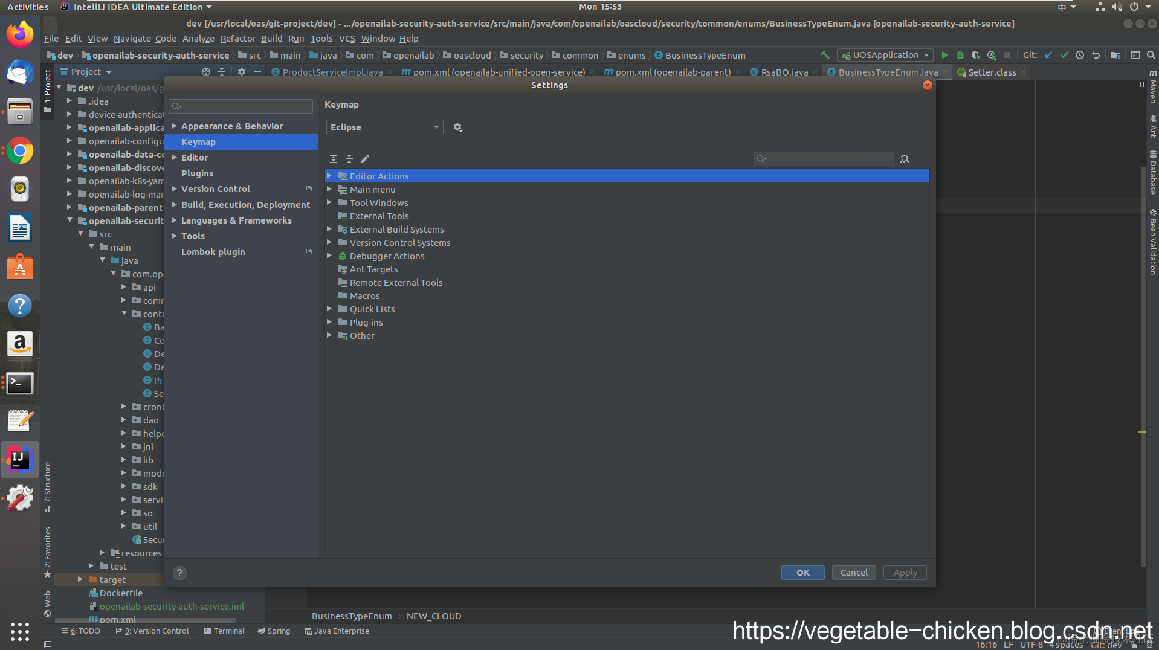Expand Main menu keymap group
The image size is (1159, 650).
[x=329, y=189]
